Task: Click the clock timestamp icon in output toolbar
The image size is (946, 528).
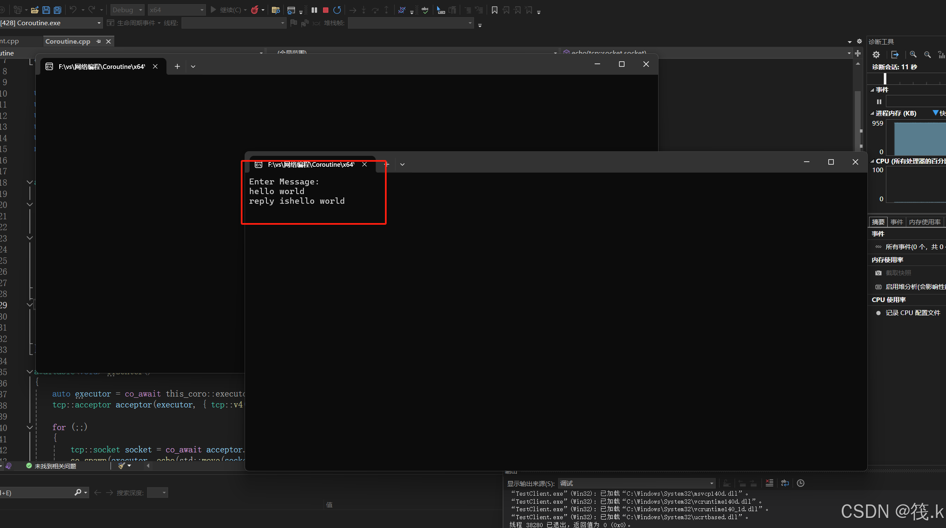Action: tap(801, 483)
